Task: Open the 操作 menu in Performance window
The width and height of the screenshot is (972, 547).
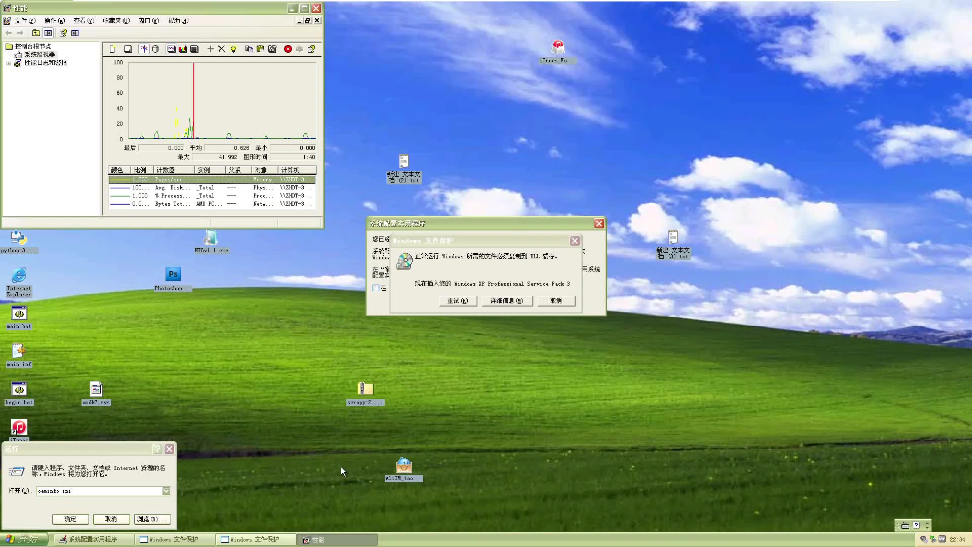Action: tap(54, 21)
